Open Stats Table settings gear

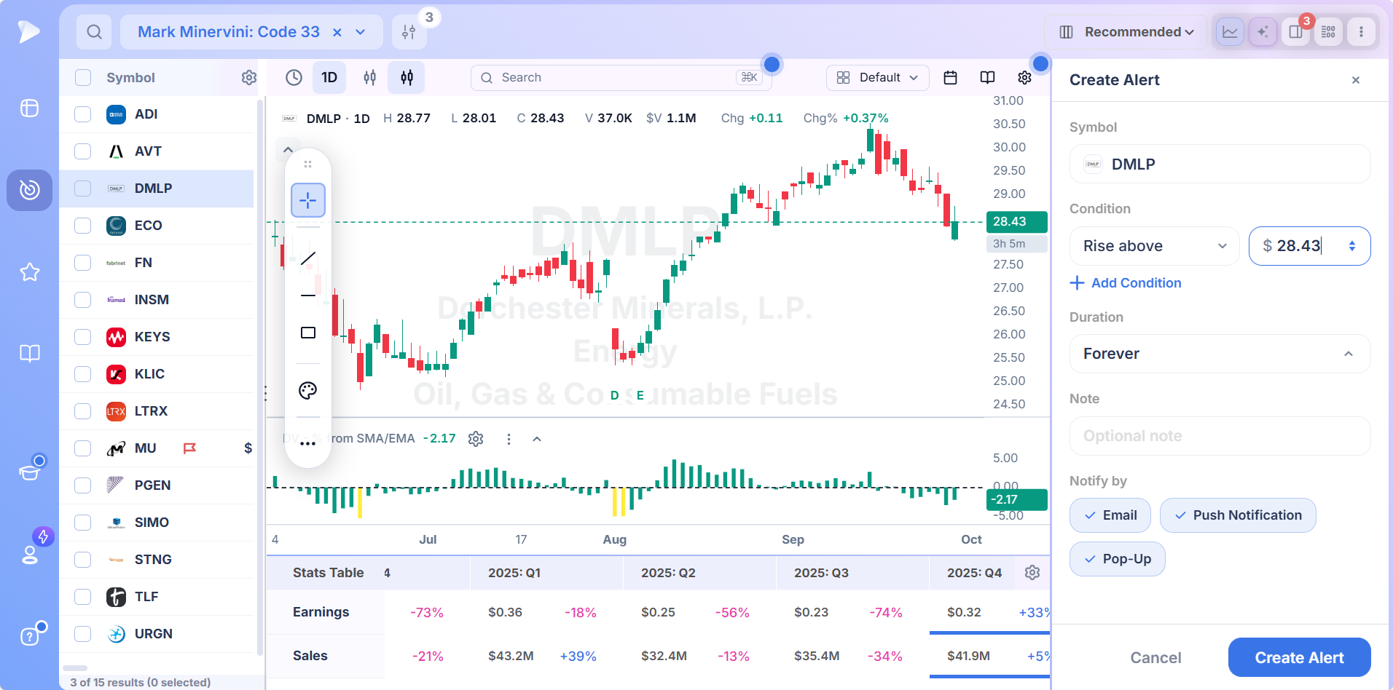[1032, 573]
